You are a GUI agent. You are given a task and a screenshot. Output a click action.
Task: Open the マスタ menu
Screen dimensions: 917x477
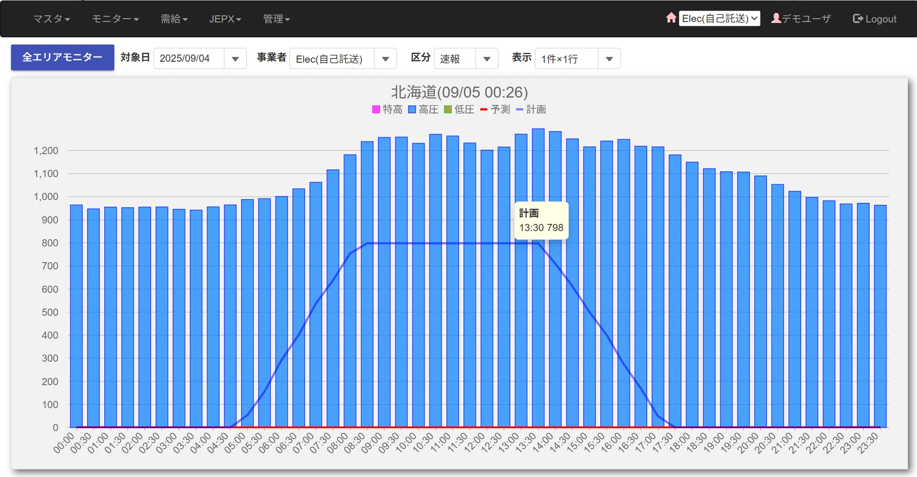point(52,19)
